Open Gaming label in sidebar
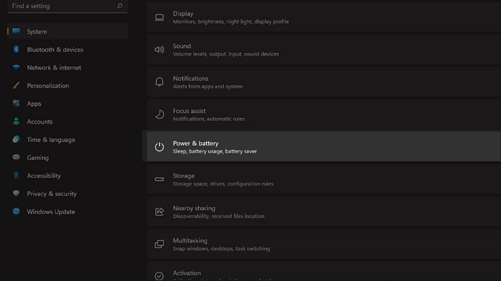501x281 pixels. (x=38, y=157)
